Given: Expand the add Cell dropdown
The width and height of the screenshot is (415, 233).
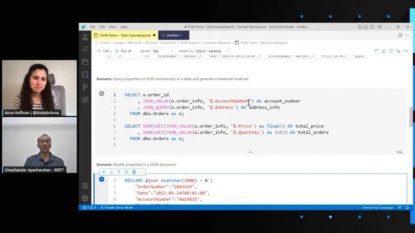Looking at the screenshot, I should tap(104, 51).
